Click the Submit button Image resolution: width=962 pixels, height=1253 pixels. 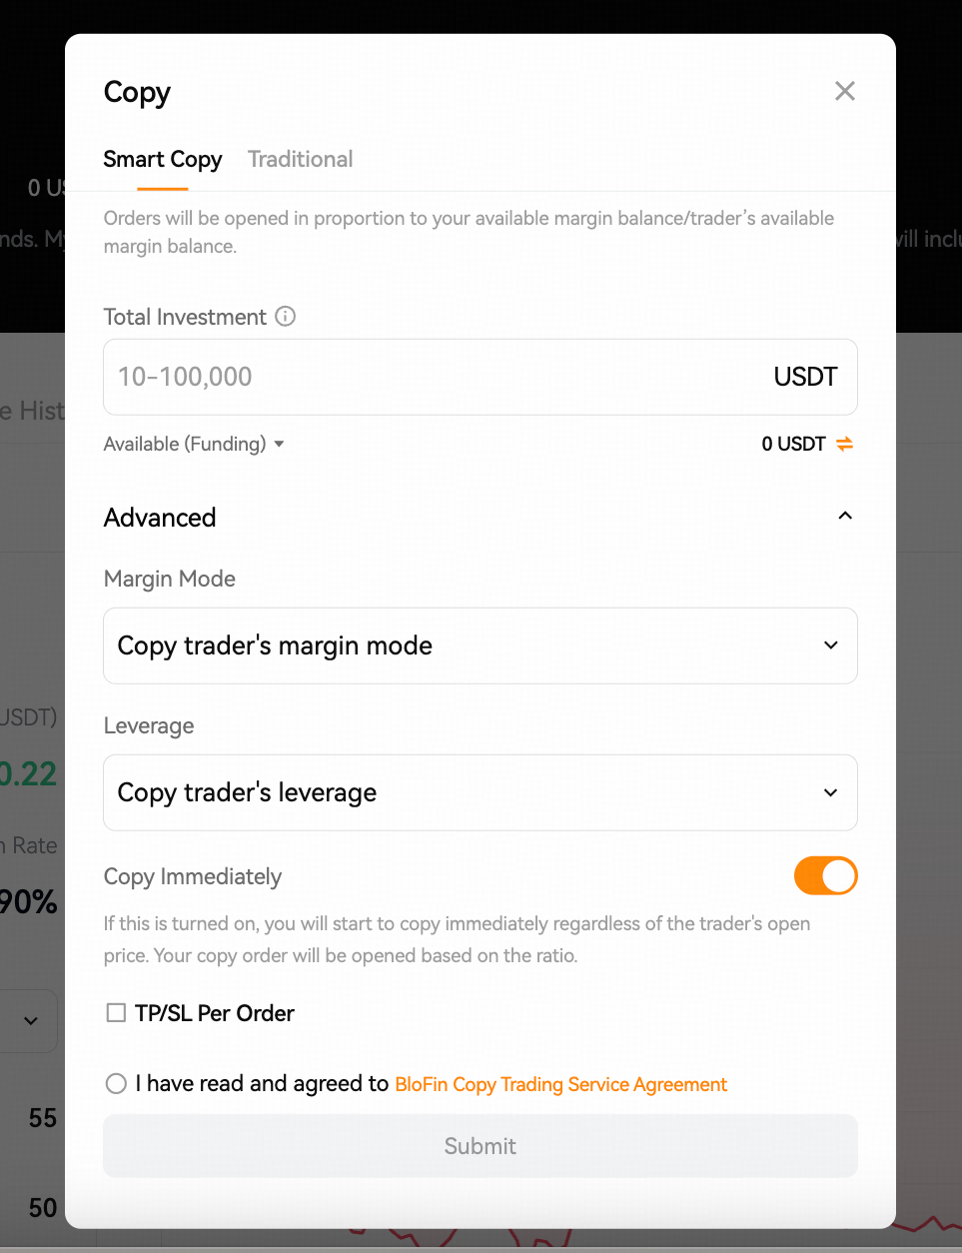coord(481,1146)
